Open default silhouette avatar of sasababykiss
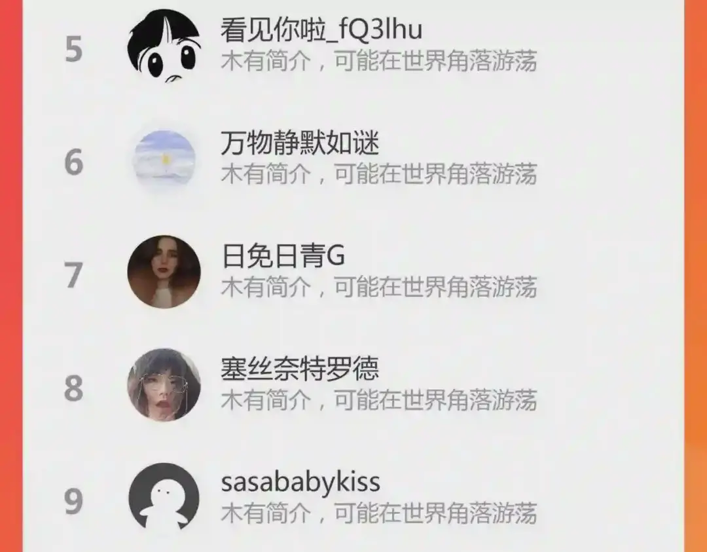 pos(164,498)
